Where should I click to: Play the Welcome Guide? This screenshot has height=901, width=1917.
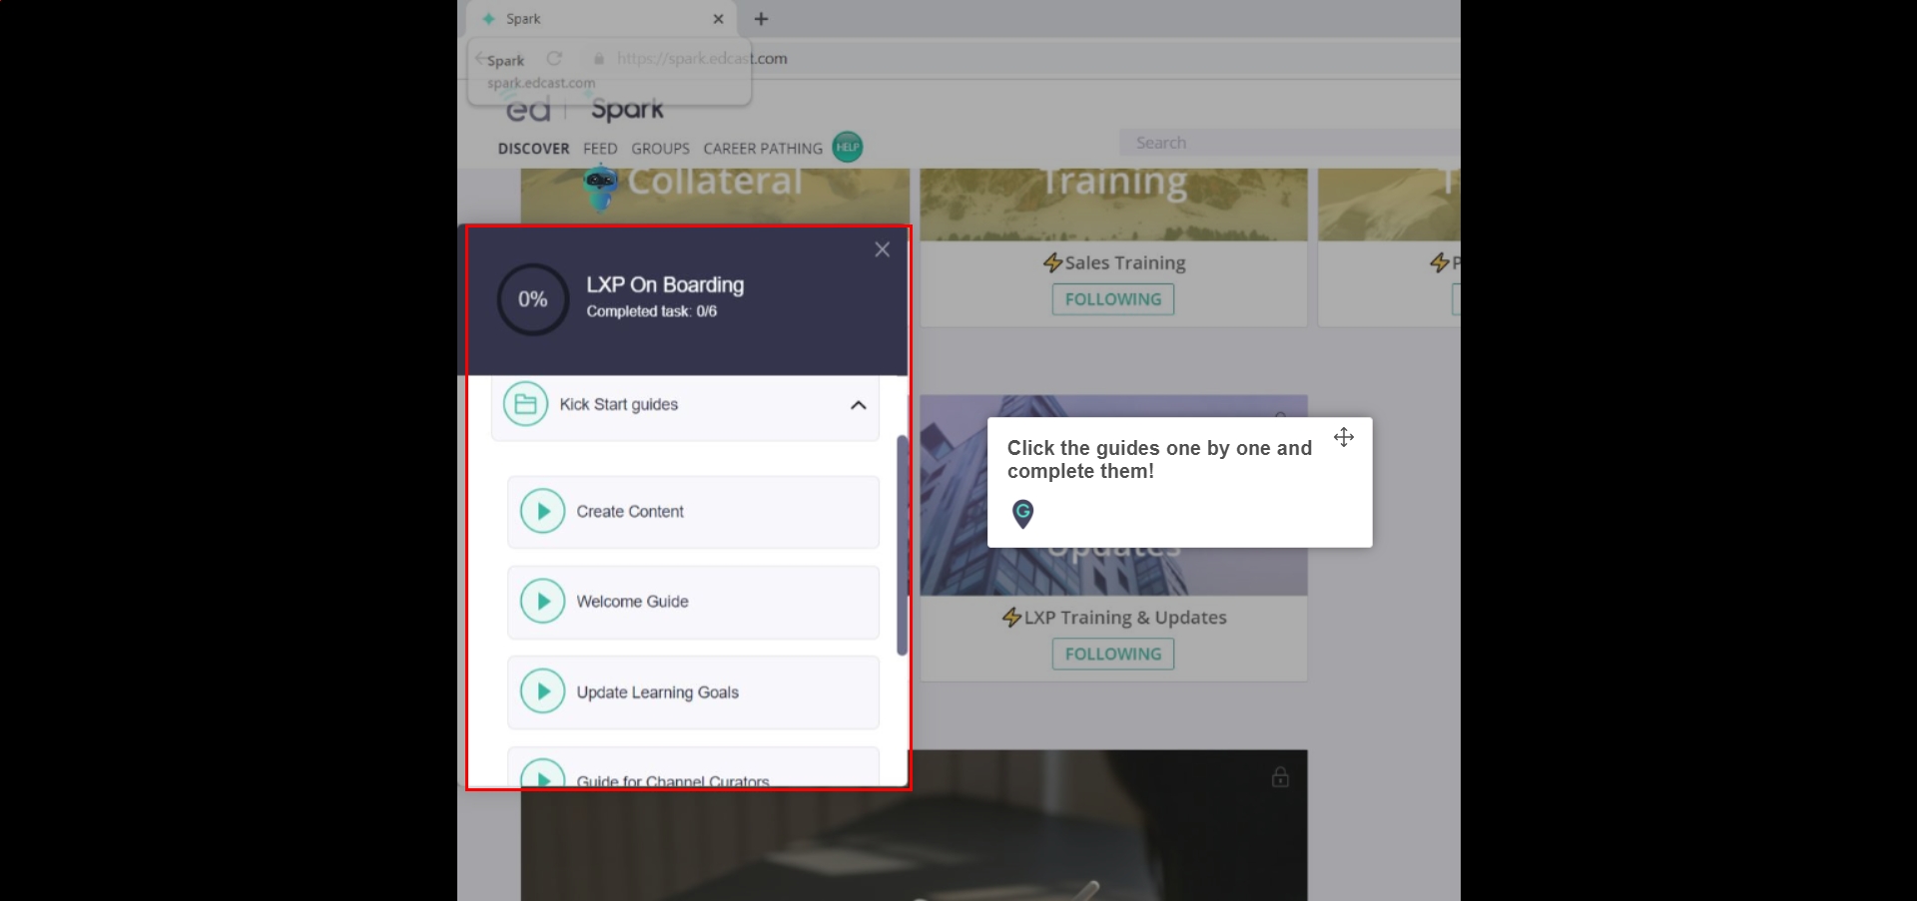coord(542,602)
